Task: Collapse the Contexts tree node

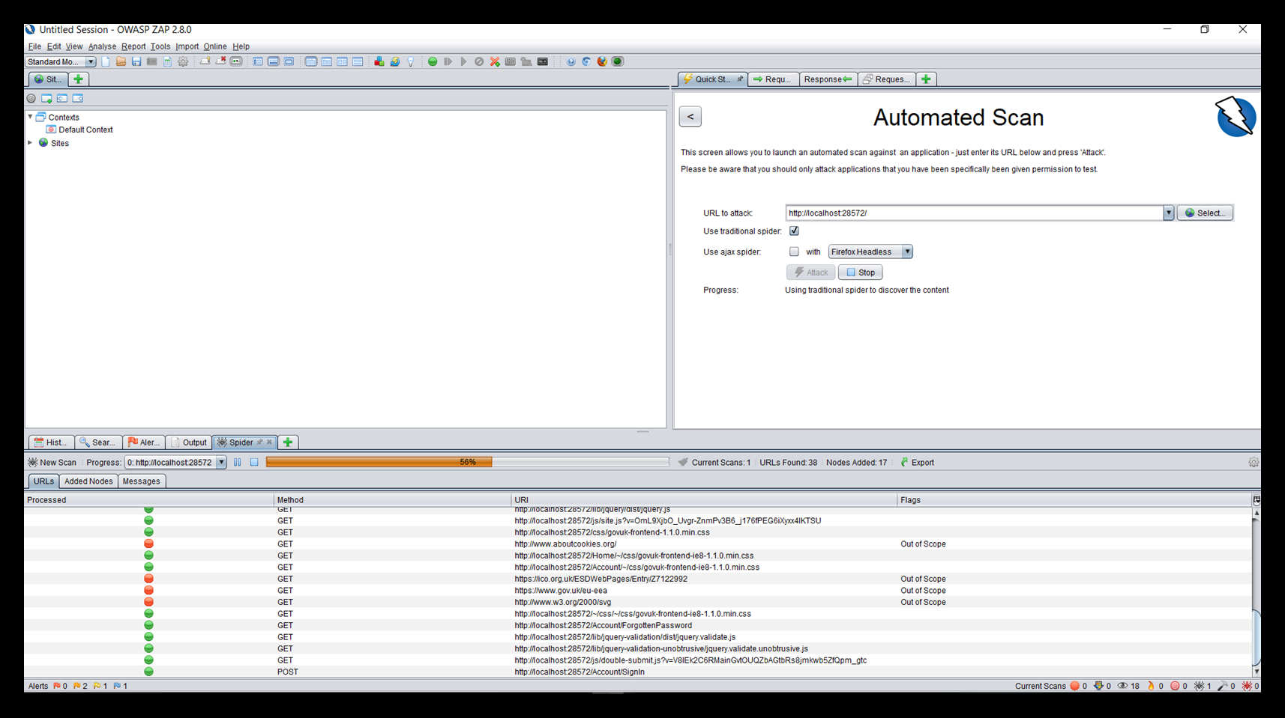Action: point(30,117)
